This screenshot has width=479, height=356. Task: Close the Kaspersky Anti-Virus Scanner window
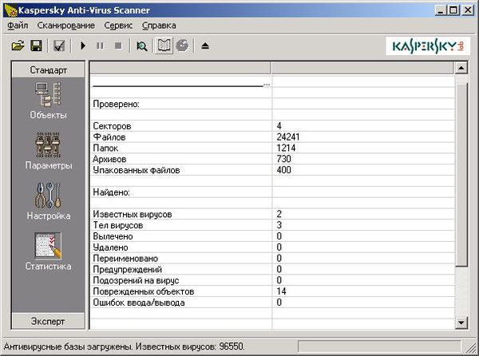(468, 10)
